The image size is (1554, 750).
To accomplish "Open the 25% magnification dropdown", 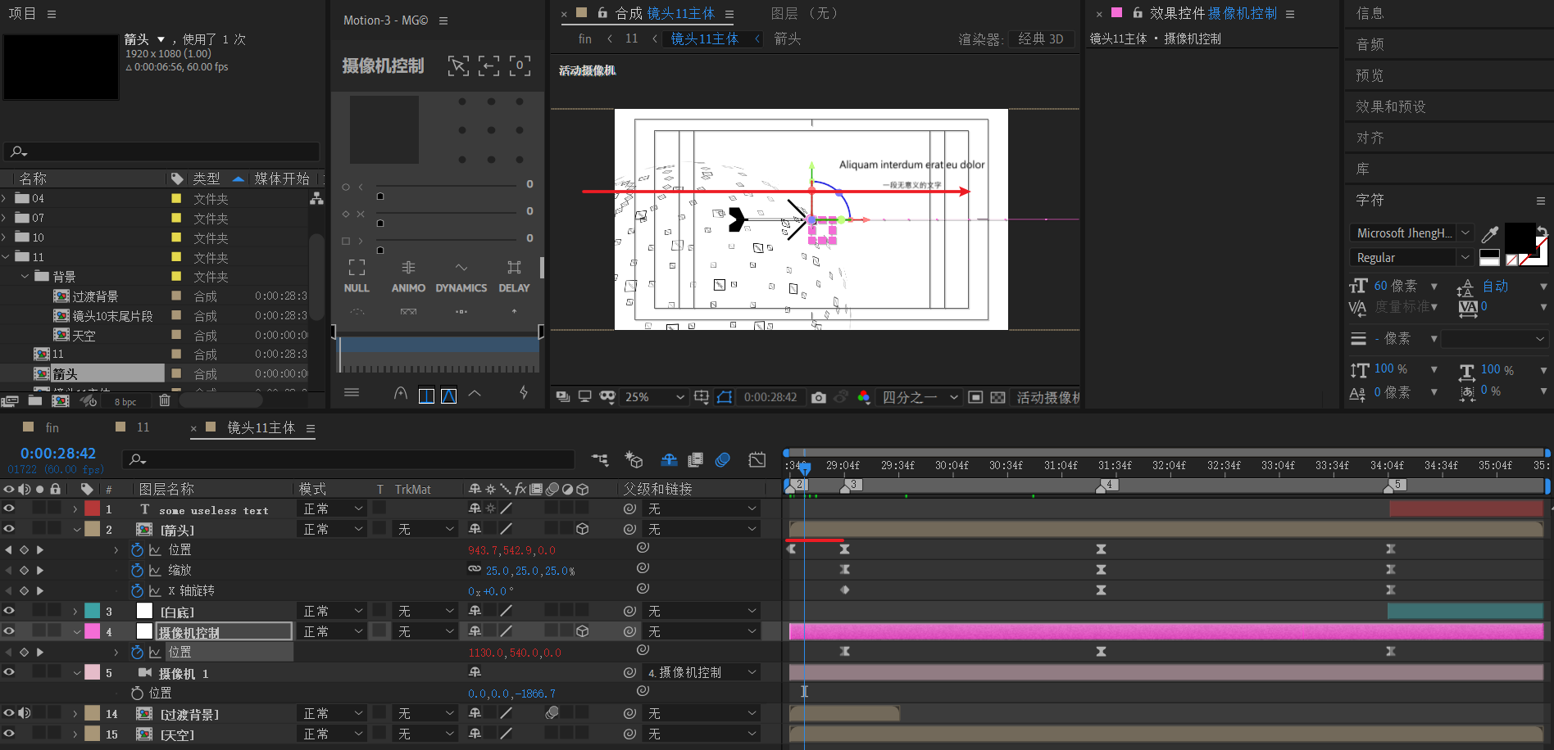I will point(654,397).
